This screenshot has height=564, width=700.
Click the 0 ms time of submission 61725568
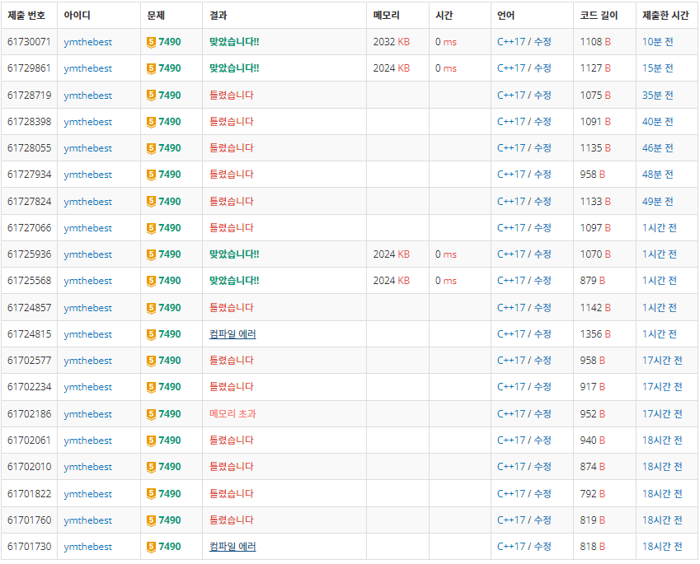445,281
